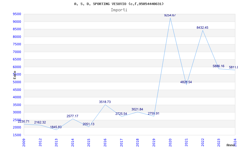Click the 2018 x-axis year label
Viewport: 238px width, 148px height.
coord(137,142)
